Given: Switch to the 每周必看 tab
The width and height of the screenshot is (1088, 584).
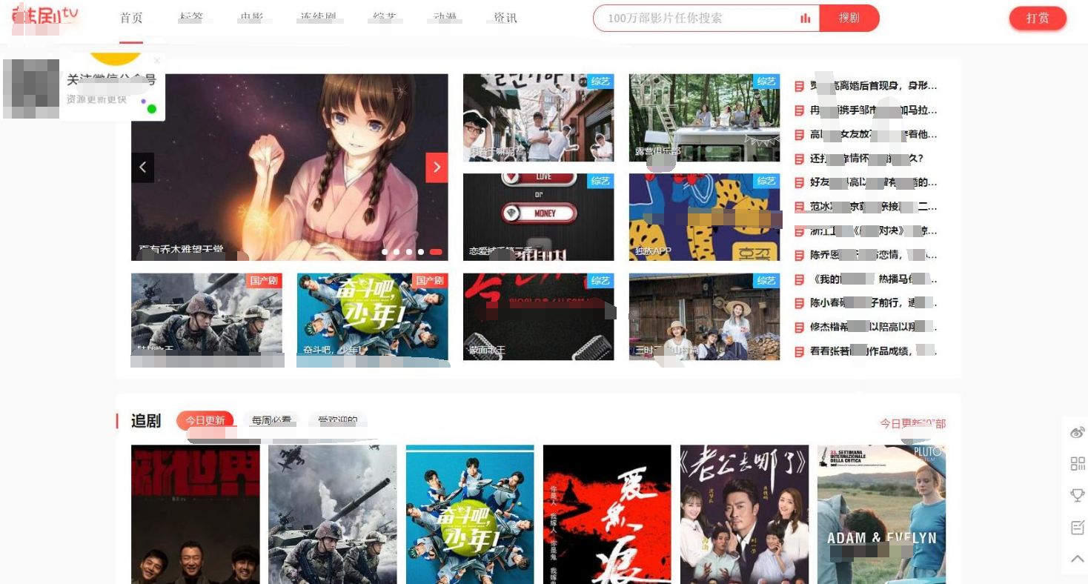Looking at the screenshot, I should pos(272,419).
